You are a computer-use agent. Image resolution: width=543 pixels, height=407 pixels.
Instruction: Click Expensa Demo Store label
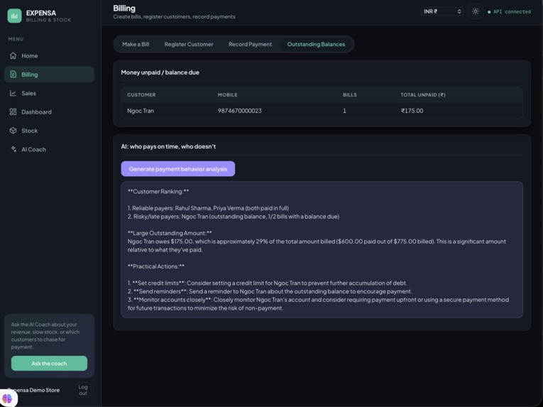click(x=33, y=390)
